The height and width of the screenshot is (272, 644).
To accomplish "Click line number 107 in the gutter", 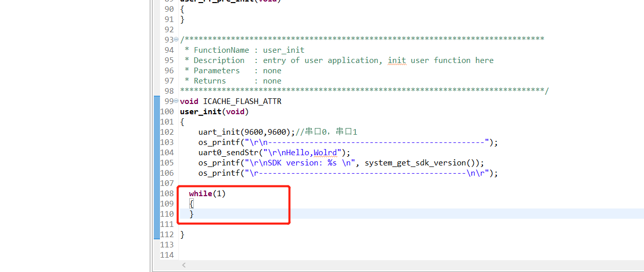I will click(x=167, y=183).
